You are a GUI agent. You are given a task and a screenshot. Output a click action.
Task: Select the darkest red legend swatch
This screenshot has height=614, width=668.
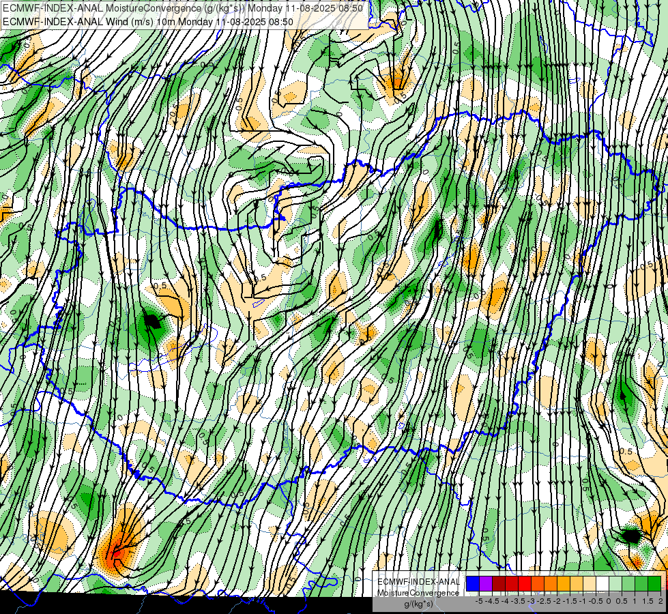point(499,583)
